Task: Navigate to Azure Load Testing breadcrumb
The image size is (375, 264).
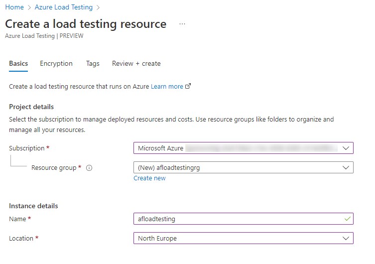Action: [64, 7]
